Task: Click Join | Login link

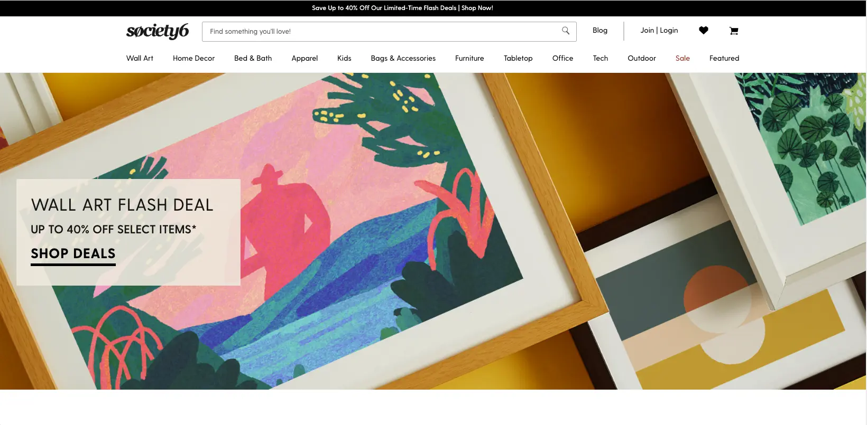Action: (x=659, y=31)
